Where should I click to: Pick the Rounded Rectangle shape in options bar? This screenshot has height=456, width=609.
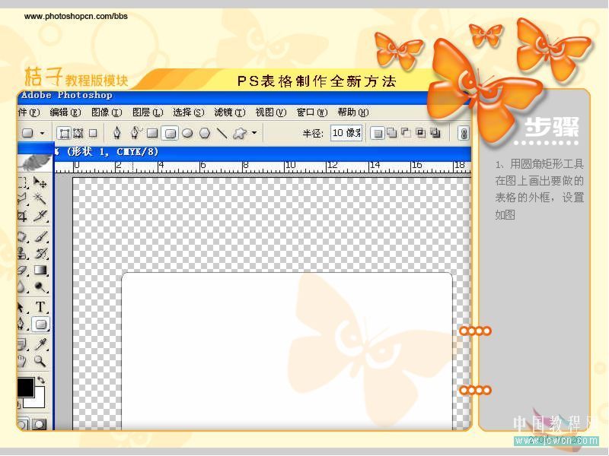click(x=170, y=134)
